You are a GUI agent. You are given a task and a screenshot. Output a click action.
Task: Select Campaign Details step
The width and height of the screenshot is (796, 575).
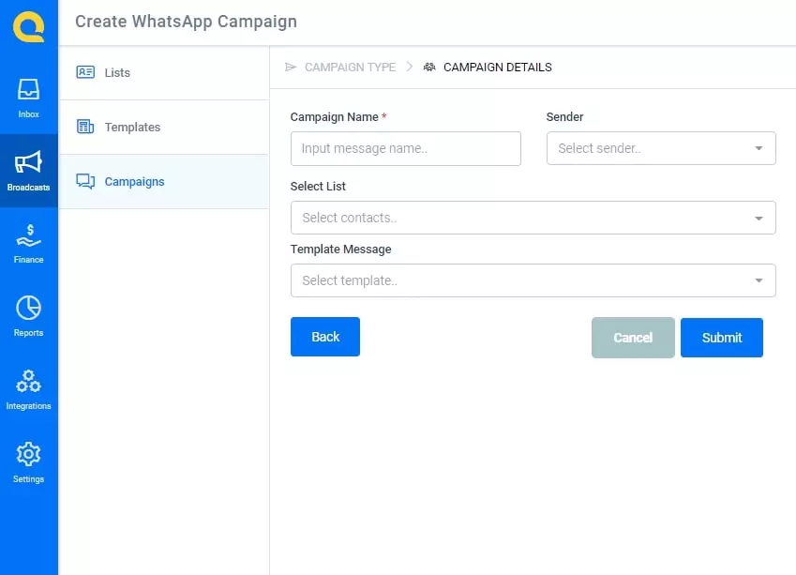tap(498, 67)
